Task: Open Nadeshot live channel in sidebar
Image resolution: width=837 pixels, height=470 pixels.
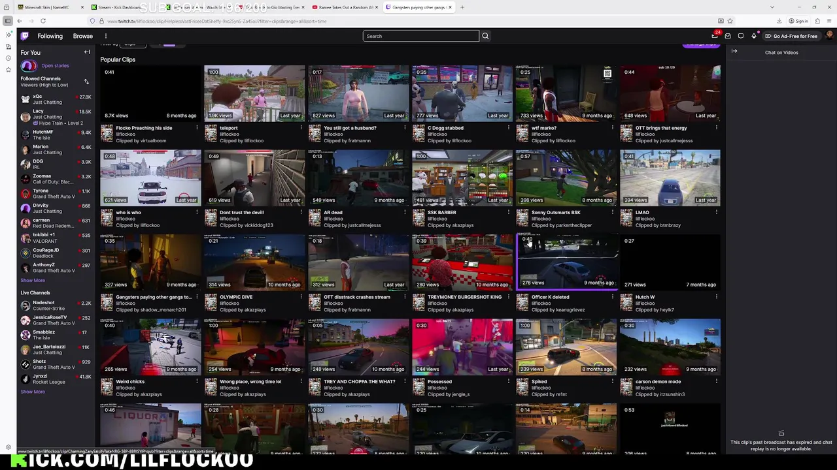Action: point(56,305)
